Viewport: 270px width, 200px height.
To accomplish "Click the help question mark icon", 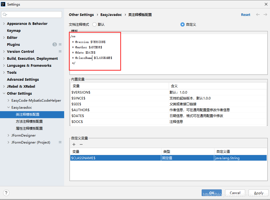I will [6, 193].
